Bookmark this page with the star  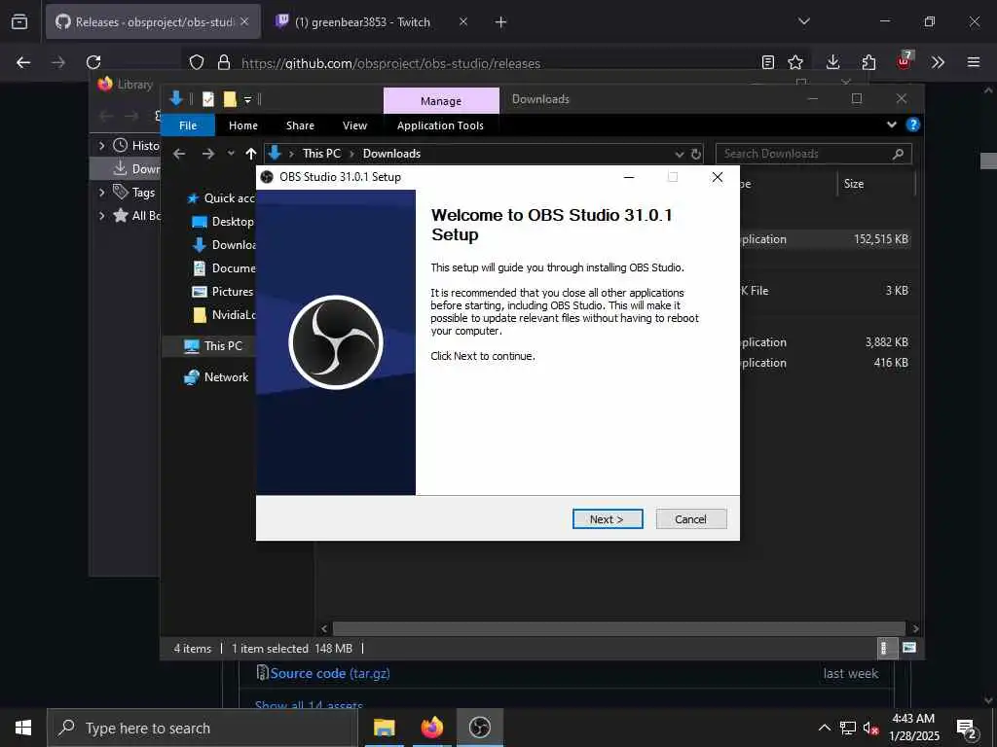(x=795, y=62)
